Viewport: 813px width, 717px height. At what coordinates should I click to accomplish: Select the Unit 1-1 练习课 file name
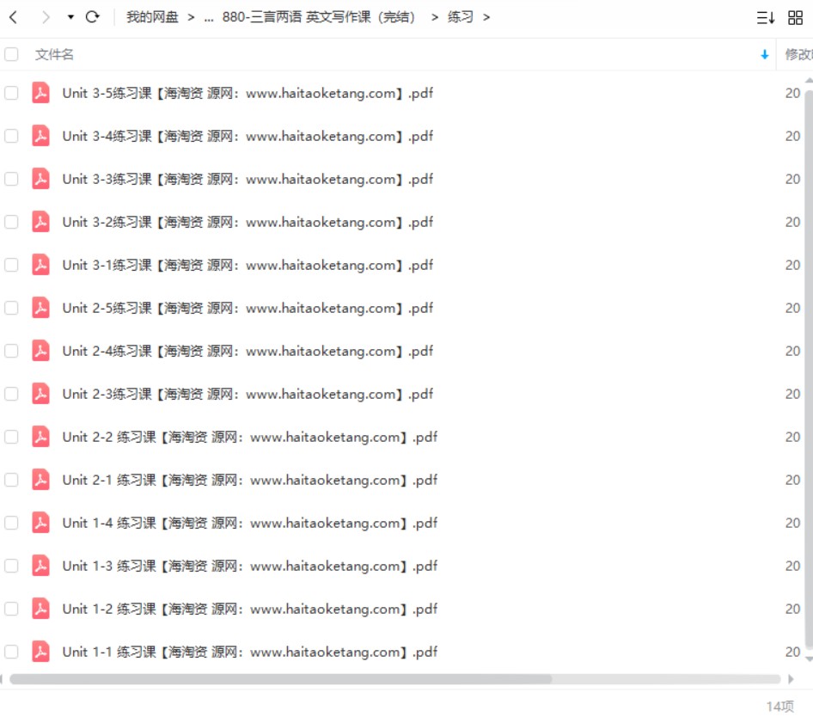[x=250, y=653]
